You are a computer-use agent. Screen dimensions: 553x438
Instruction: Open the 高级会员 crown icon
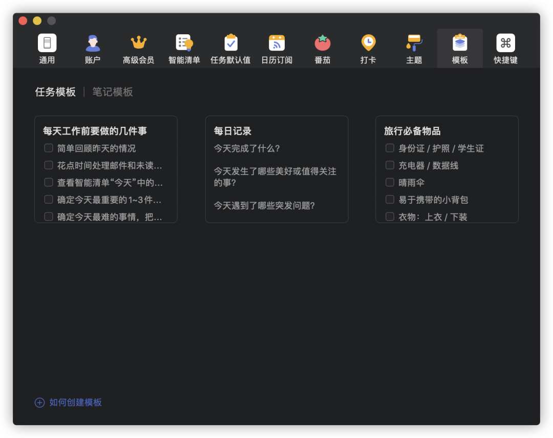tap(139, 42)
